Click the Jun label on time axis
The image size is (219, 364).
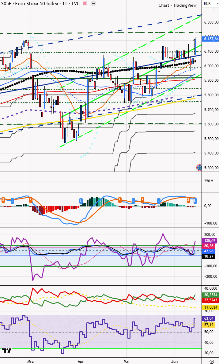(174, 362)
